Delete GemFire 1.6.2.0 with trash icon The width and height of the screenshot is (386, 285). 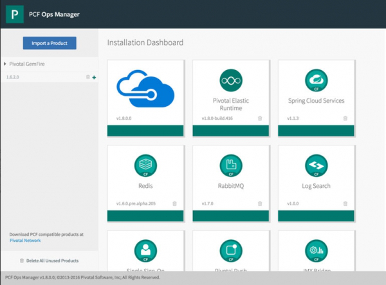point(88,77)
